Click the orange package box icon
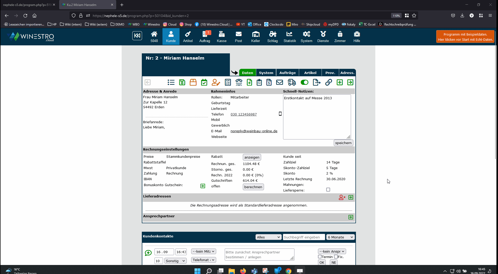This screenshot has width=498, height=274. [x=193, y=82]
